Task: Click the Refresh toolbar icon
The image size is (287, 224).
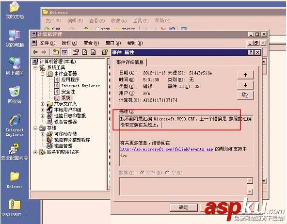Action: coord(84,52)
